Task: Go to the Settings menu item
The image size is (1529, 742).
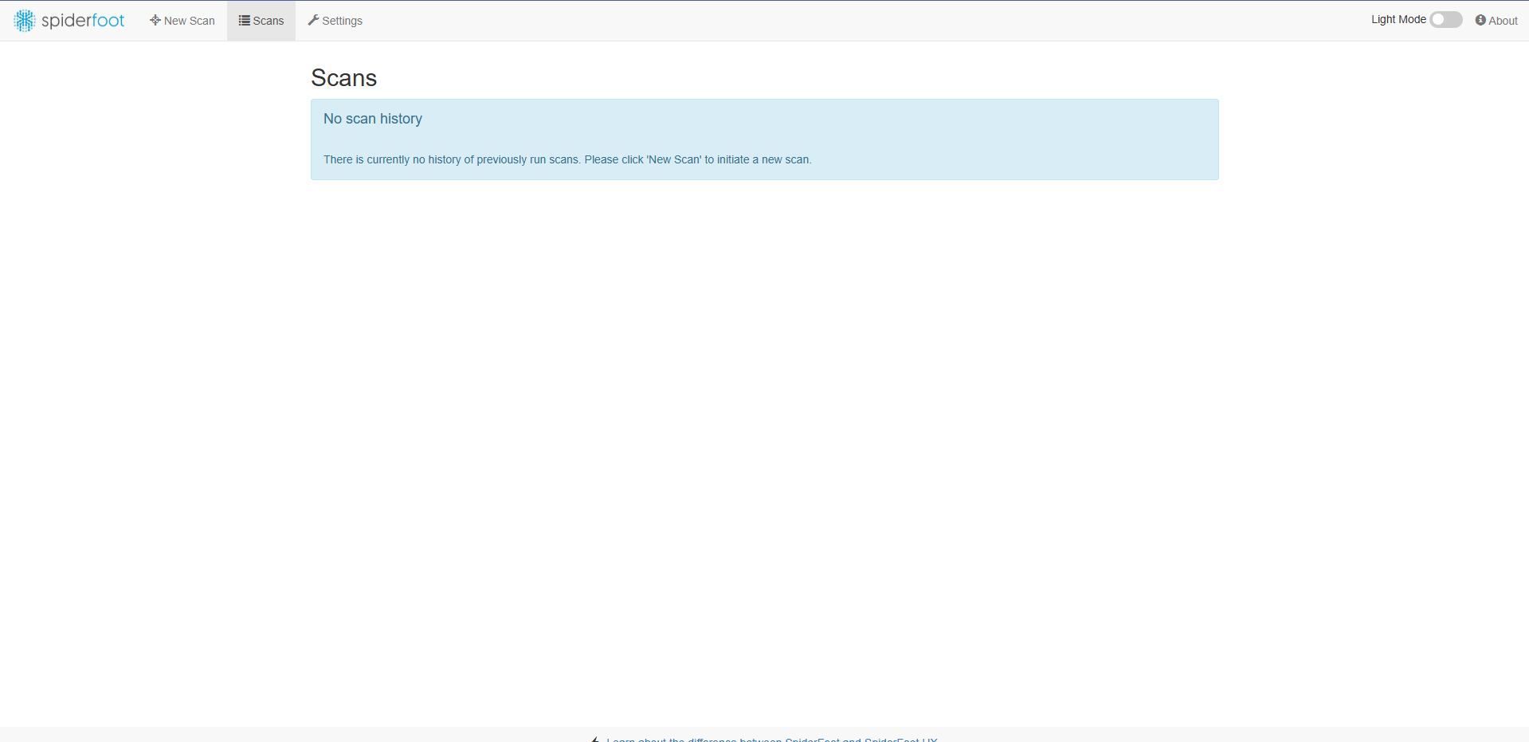Action: [x=342, y=21]
